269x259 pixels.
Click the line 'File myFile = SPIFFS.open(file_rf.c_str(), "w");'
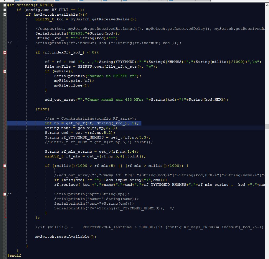point(101,66)
